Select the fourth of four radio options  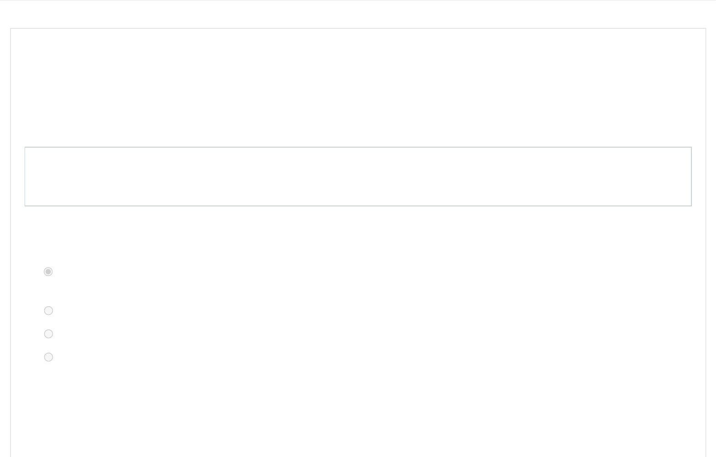48,357
